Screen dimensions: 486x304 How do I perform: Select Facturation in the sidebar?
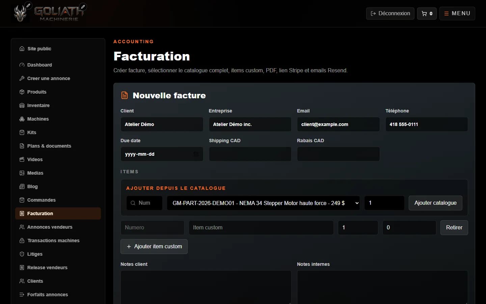58,213
